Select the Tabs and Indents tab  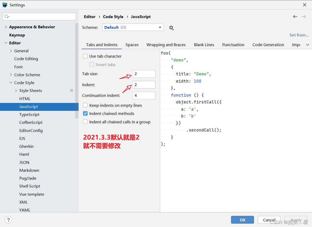[102, 45]
